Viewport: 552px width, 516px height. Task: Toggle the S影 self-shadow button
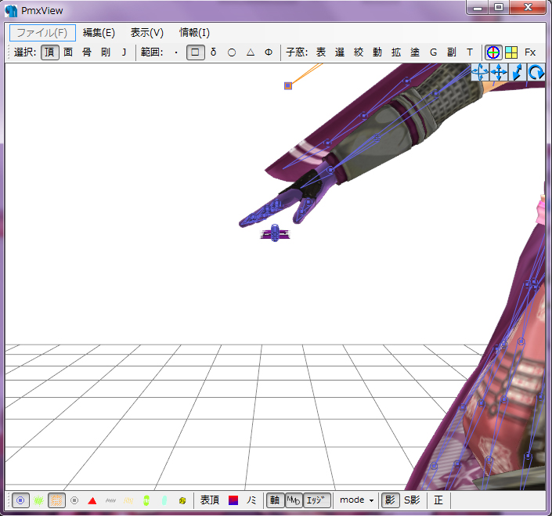pos(413,500)
